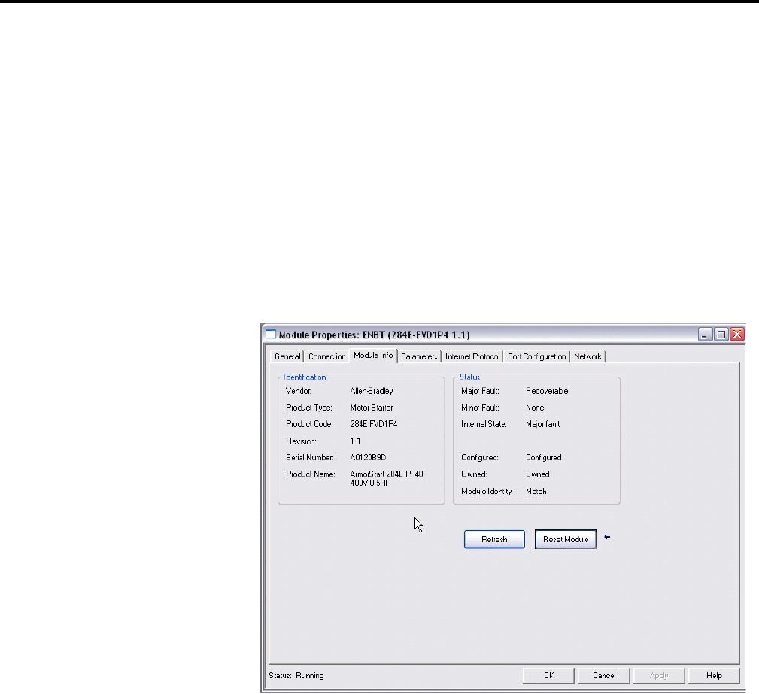The width and height of the screenshot is (759, 694).
Task: Click the Cancel button
Action: tap(604, 676)
